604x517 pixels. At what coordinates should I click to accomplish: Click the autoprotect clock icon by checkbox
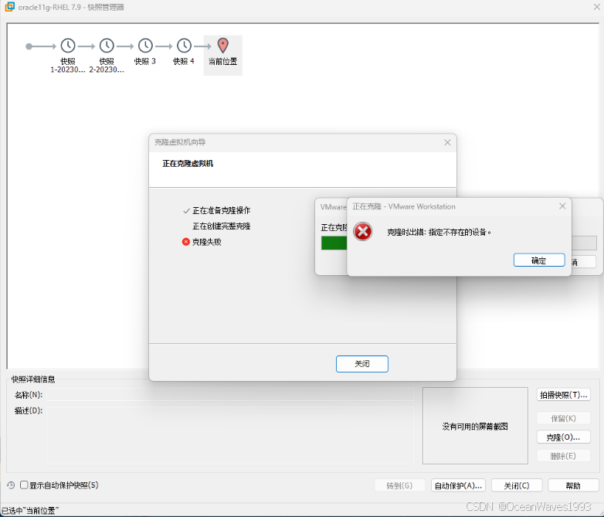tap(11, 485)
